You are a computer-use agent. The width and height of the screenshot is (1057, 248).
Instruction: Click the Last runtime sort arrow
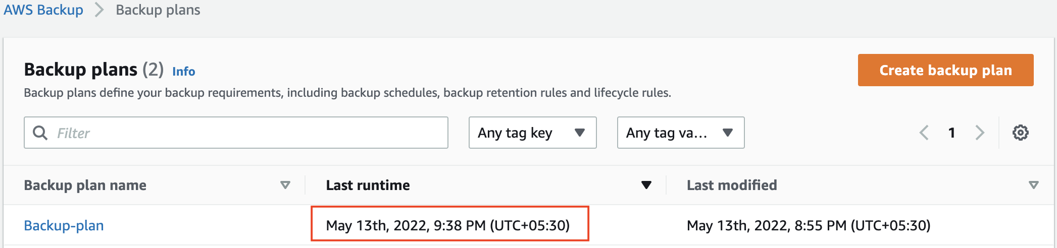[x=646, y=185]
